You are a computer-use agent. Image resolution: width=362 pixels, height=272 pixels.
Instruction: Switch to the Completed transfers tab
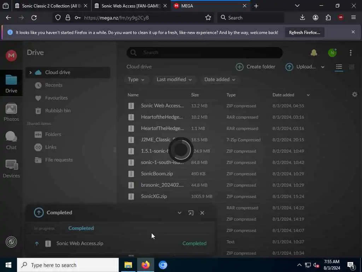click(81, 228)
